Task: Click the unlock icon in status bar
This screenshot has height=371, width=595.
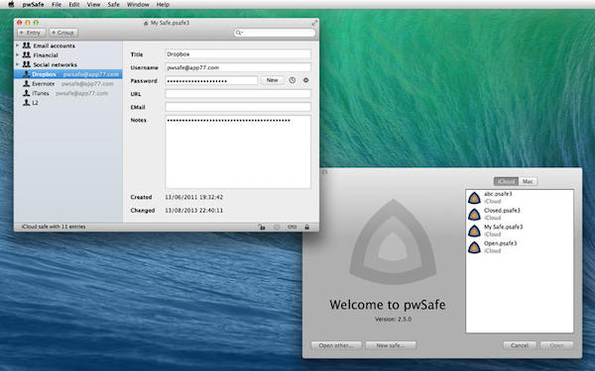Action: [262, 227]
